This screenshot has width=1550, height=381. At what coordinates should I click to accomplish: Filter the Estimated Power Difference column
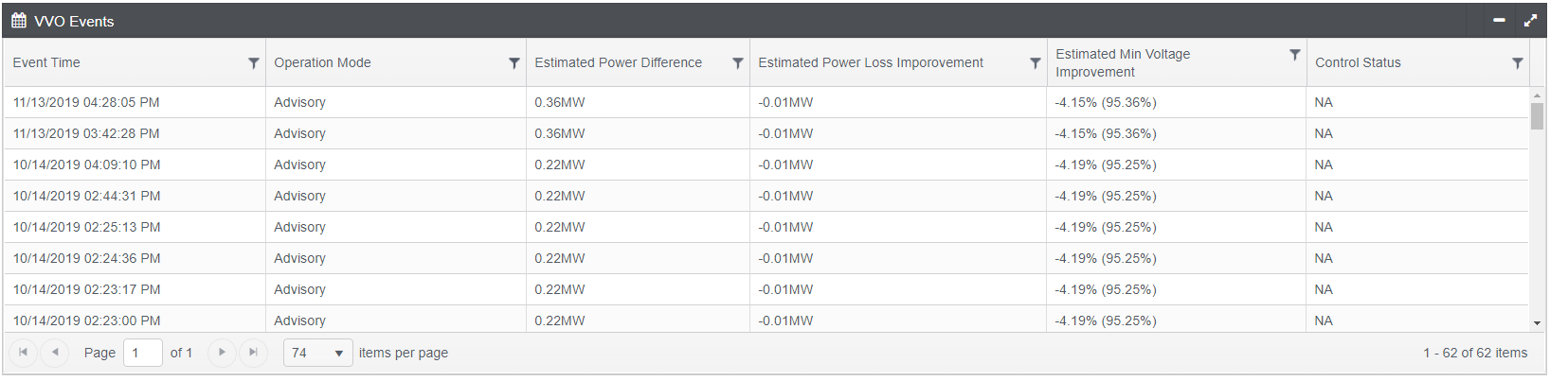(x=737, y=63)
